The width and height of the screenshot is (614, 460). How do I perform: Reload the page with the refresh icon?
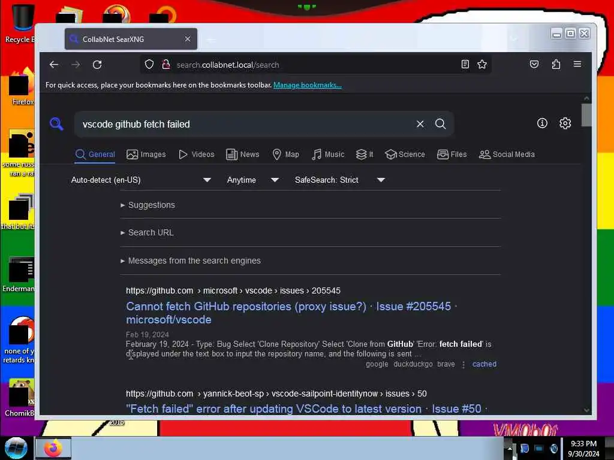[97, 65]
